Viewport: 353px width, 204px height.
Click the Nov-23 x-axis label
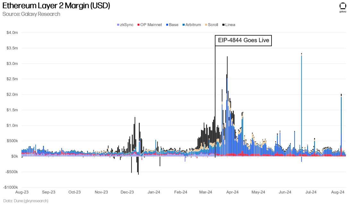[101, 192]
